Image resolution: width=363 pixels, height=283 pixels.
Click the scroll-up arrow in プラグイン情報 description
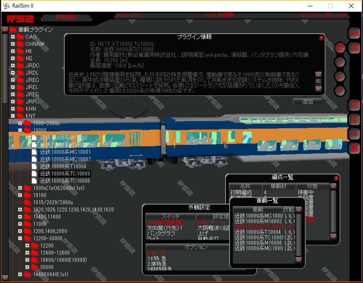(318, 75)
